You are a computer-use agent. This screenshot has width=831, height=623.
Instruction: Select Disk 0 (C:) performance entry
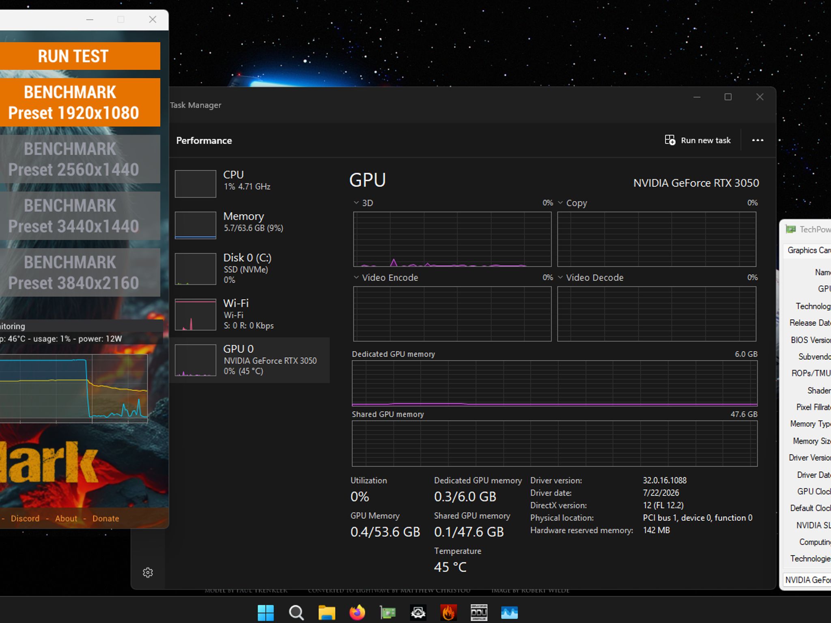(x=251, y=269)
